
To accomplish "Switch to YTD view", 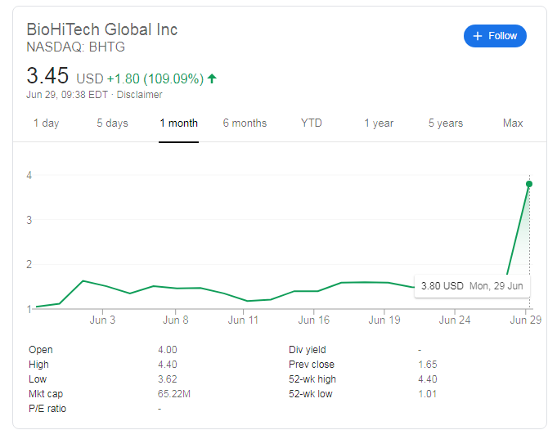I will pos(311,123).
